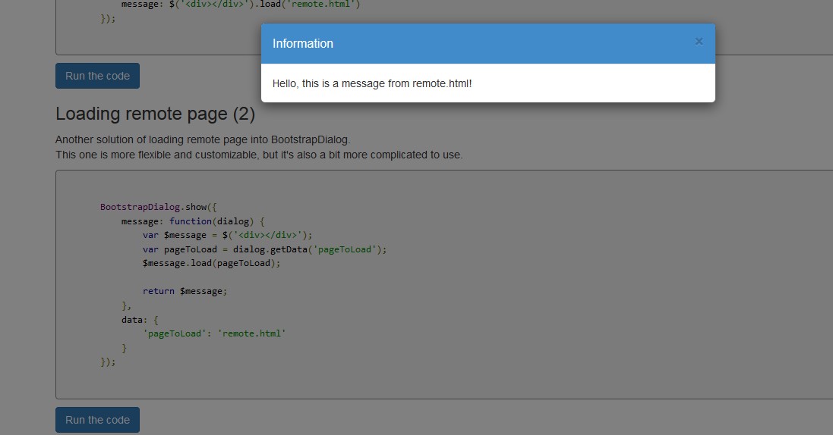
Task: Click the closing '});' under the data object
Action: coord(108,361)
